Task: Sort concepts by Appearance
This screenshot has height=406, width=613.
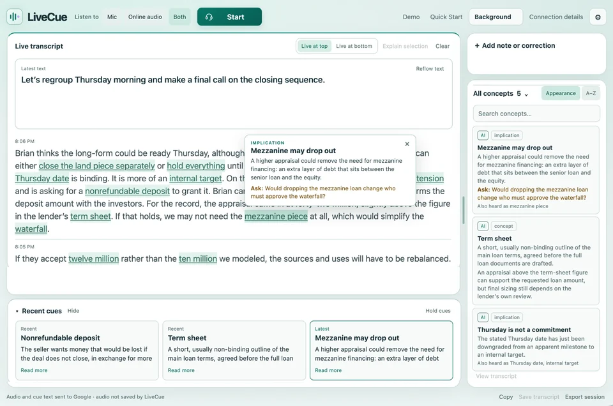Action: [x=561, y=93]
